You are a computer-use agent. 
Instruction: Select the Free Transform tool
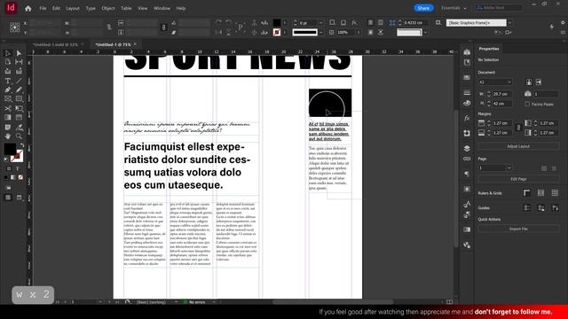point(19,108)
